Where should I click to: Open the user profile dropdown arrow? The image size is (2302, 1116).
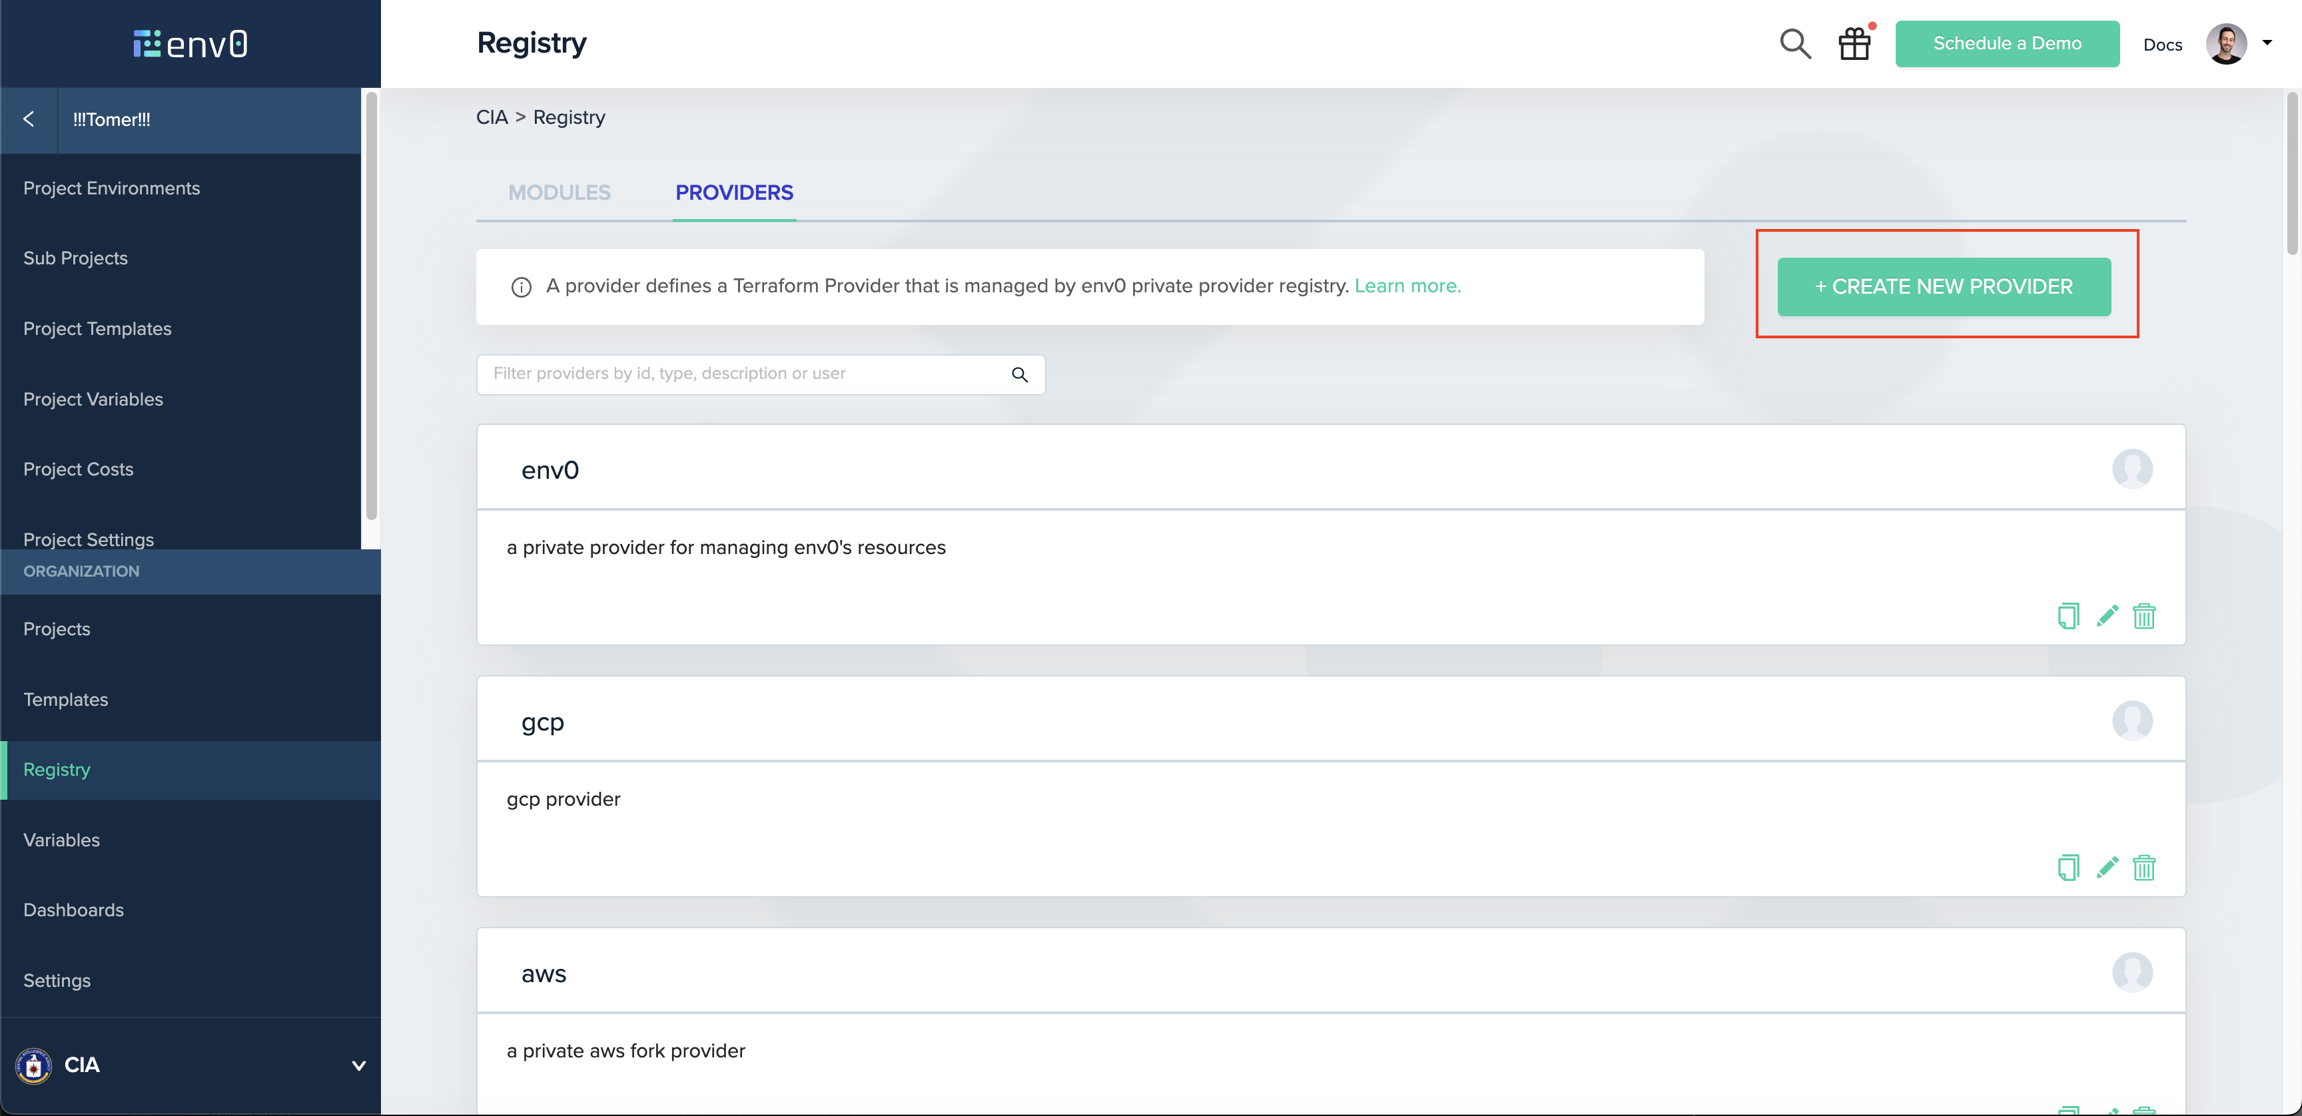pos(2267,43)
